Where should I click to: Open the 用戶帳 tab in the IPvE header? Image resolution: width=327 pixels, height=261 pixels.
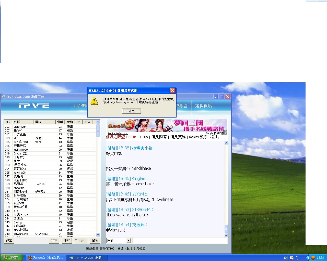tap(80, 106)
